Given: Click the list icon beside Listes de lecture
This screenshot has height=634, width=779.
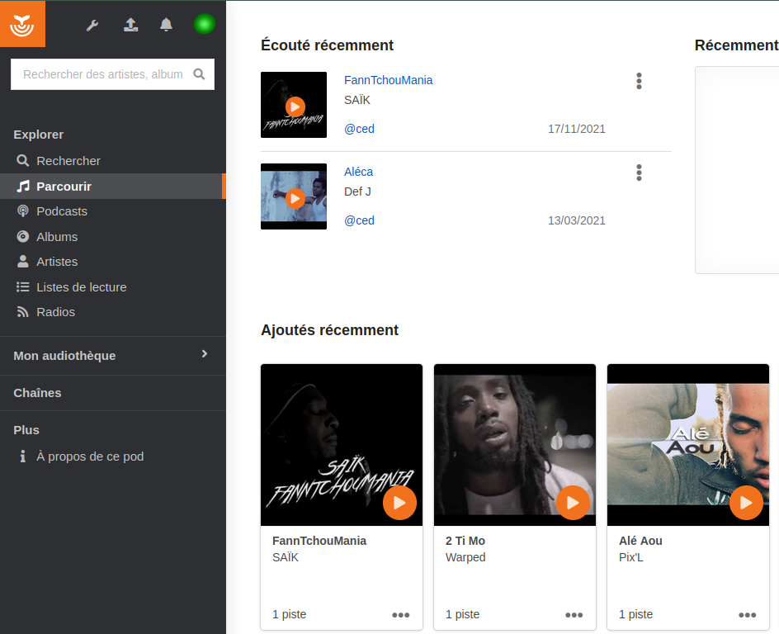Looking at the screenshot, I should pos(23,286).
